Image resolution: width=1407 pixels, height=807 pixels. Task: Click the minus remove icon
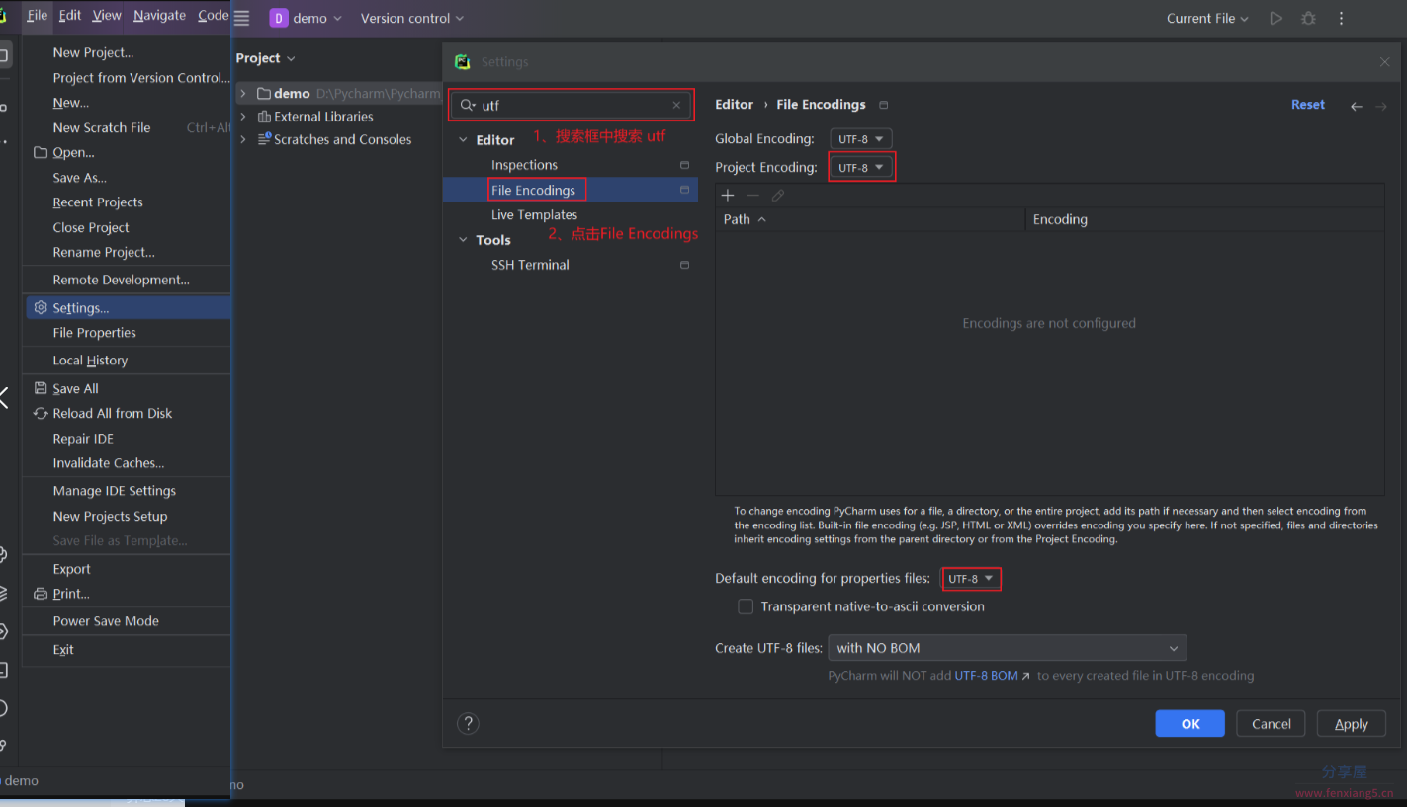[752, 196]
